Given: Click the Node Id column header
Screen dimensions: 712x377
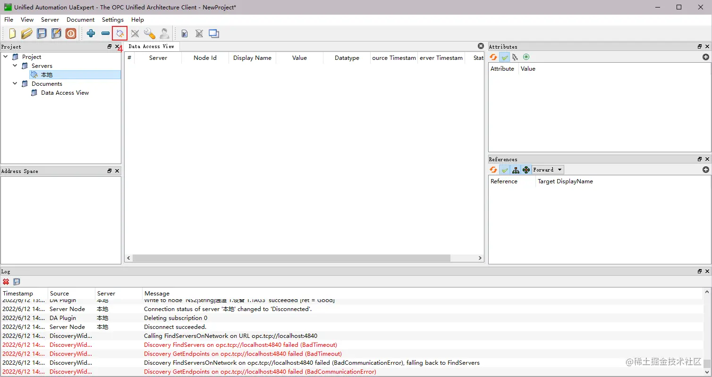Looking at the screenshot, I should (x=205, y=58).
